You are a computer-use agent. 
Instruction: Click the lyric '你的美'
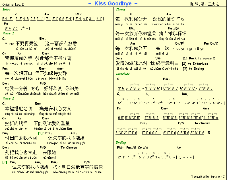click(72, 88)
